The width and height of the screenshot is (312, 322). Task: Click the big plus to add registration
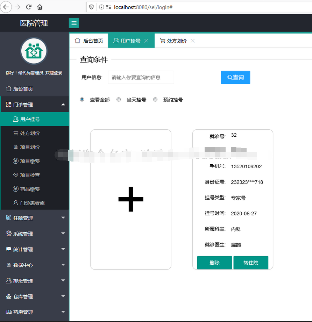tap(131, 199)
